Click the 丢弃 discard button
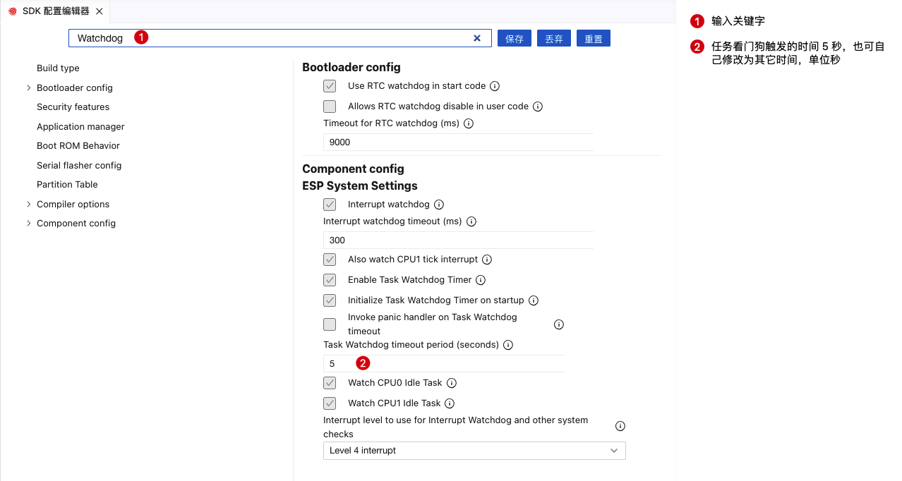Screen dimensions: 902x481 coord(554,39)
